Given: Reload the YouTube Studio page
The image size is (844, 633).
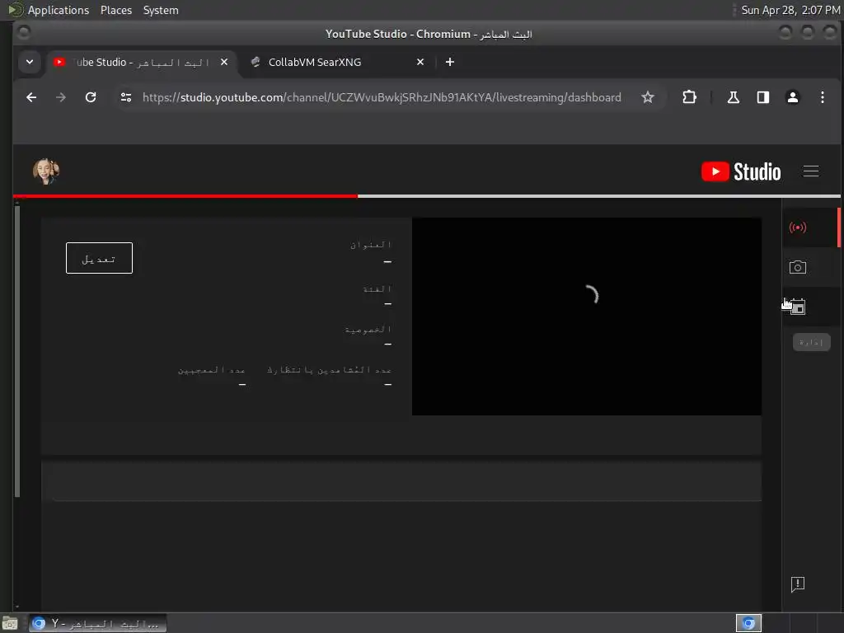Looking at the screenshot, I should pos(91,97).
